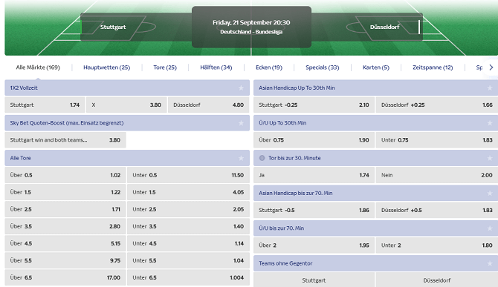This screenshot has height=287, width=498.
Task: Collapse the 1X2 Vollzeit market header
Action: pyautogui.click(x=127, y=88)
